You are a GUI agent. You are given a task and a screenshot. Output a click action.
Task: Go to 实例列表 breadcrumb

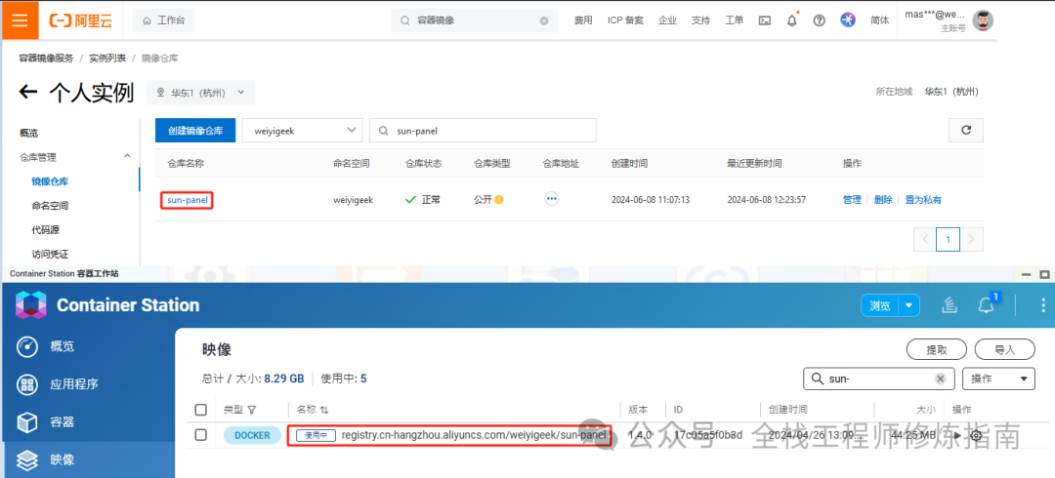[107, 59]
